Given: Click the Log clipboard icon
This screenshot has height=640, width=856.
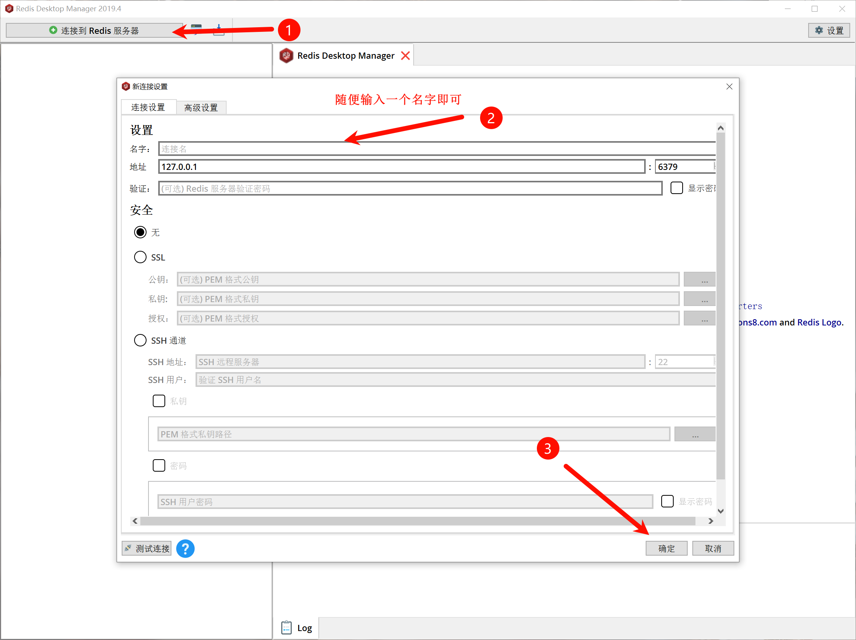Looking at the screenshot, I should pos(286,628).
